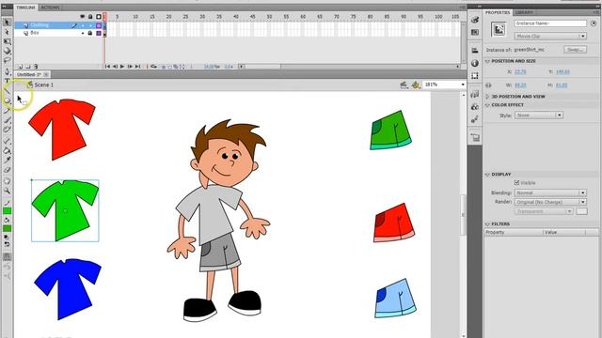Open the Blending mode dropdown
This screenshot has height=338, width=602.
click(550, 192)
